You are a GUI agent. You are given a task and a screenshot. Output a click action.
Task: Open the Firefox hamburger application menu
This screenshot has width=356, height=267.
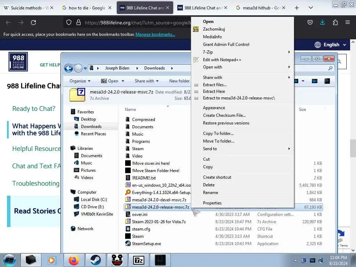(348, 22)
